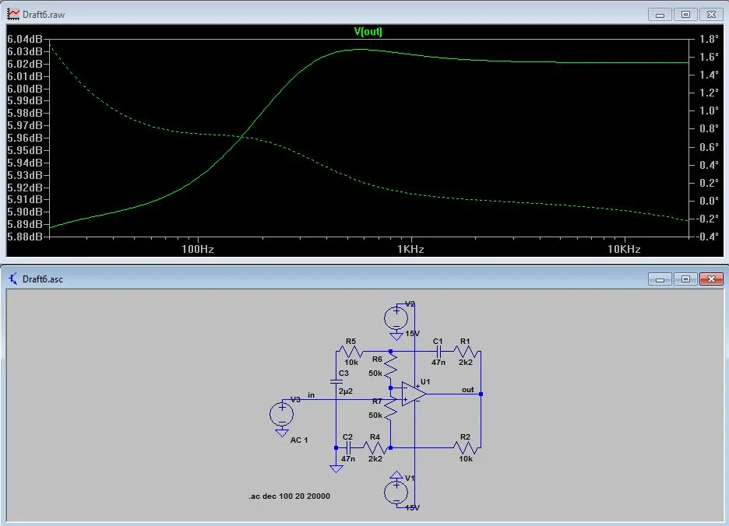Screen dimensions: 729x526
Task: Click the .ac dec 100 20 20000 directive
Action: pos(289,496)
